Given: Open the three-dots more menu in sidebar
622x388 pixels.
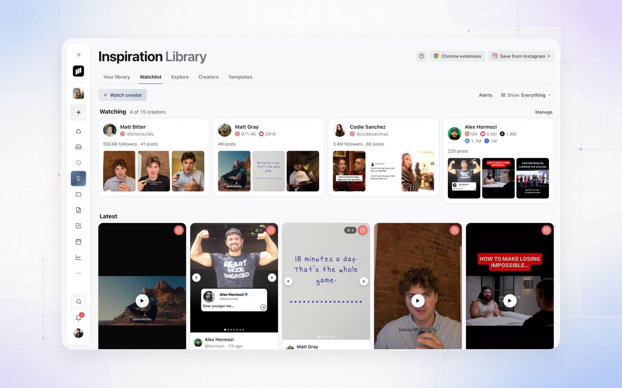Looking at the screenshot, I should tap(79, 273).
